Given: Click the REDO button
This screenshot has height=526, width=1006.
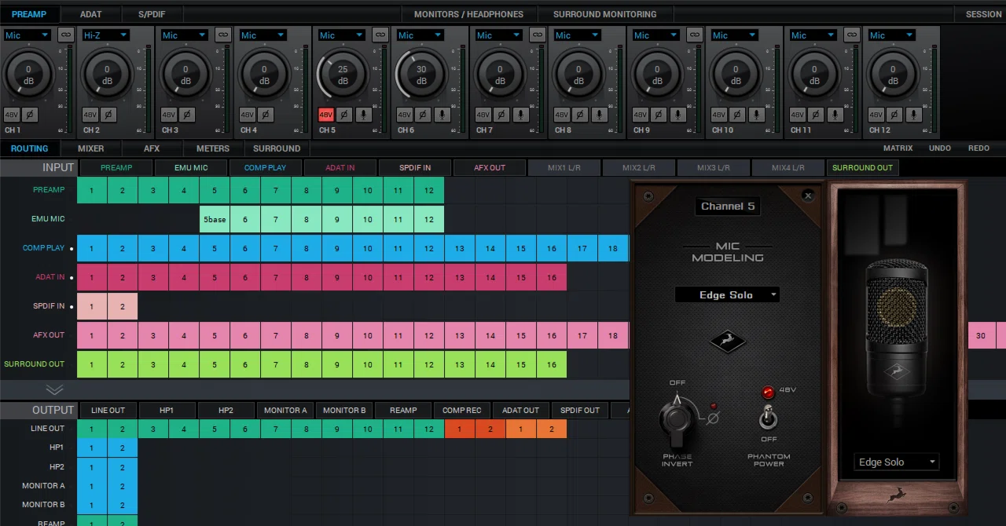Looking at the screenshot, I should click(978, 148).
